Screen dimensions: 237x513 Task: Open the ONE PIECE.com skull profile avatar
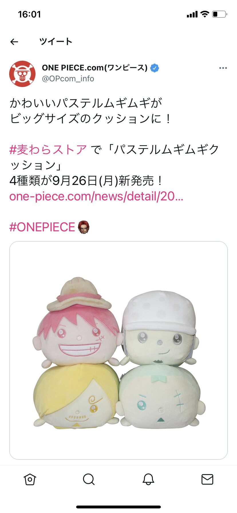(22, 74)
